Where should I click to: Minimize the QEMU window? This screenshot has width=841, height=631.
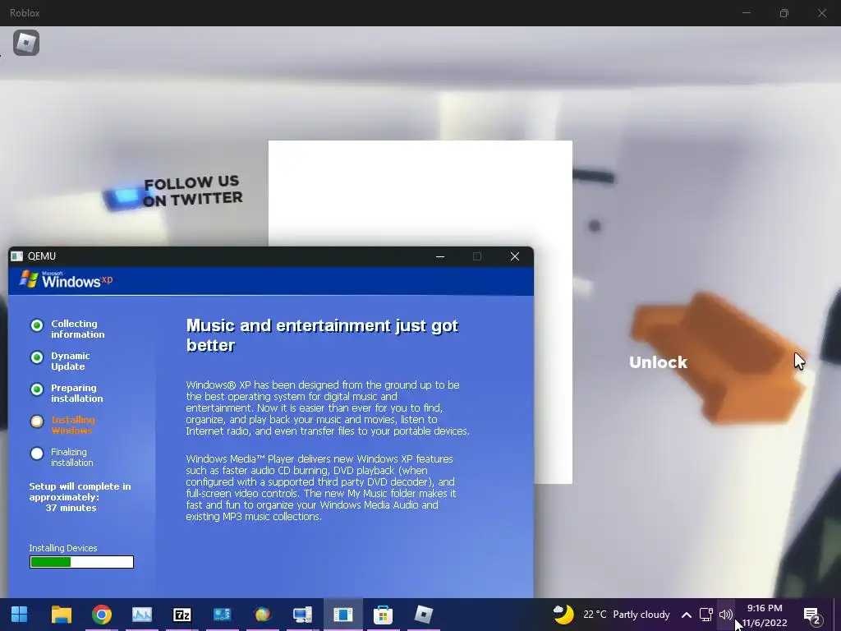pyautogui.click(x=440, y=256)
